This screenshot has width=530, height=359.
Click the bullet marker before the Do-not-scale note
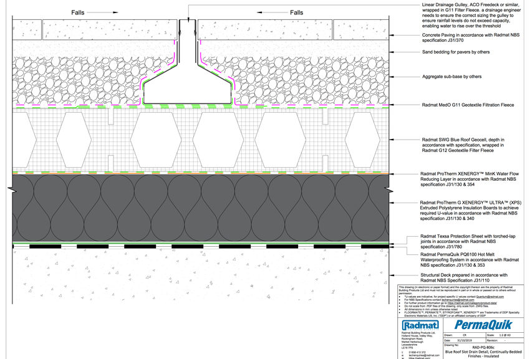(x=400, y=306)
